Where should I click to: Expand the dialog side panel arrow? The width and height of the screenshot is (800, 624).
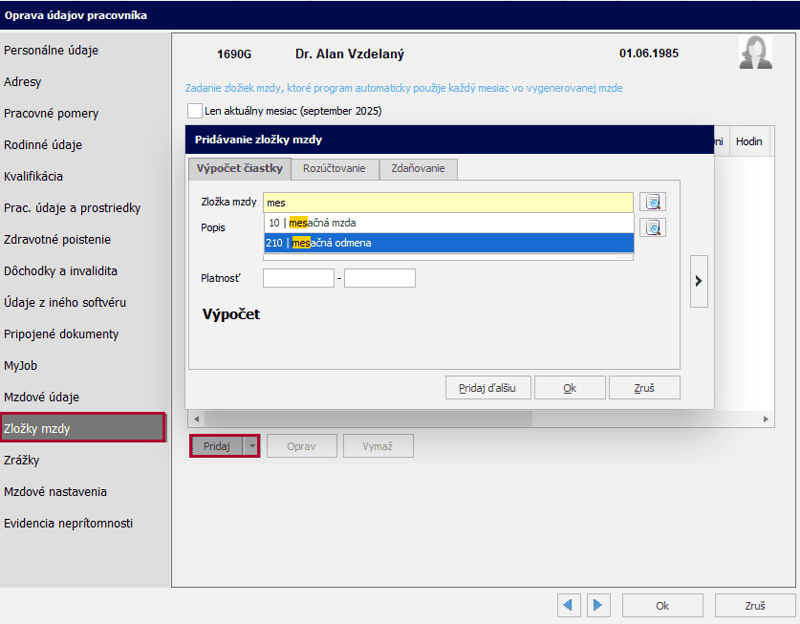(699, 281)
